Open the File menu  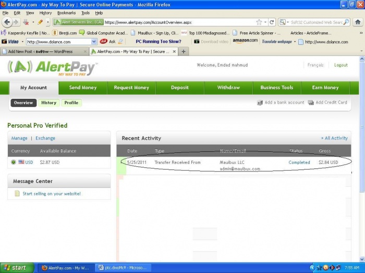tap(5, 13)
